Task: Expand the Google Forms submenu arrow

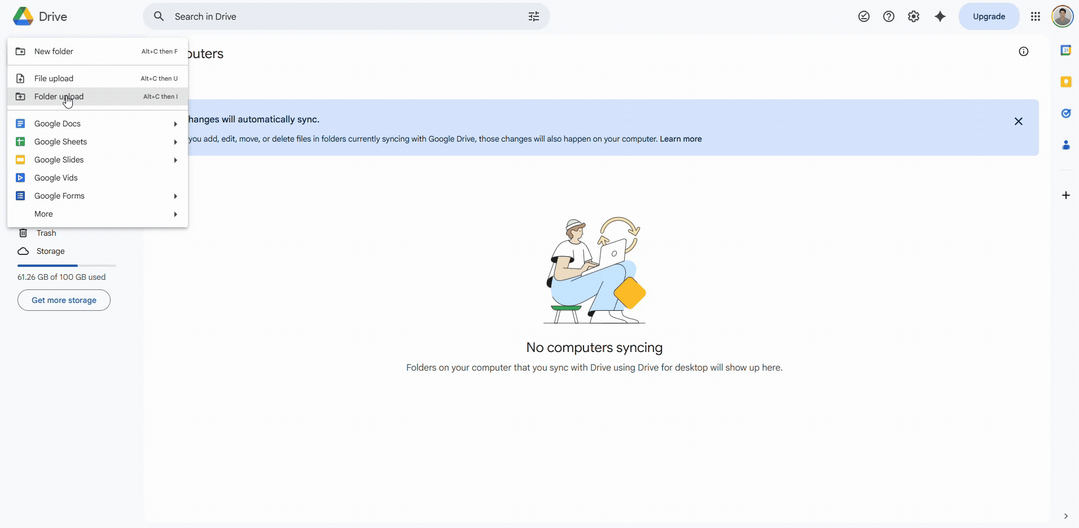Action: [x=176, y=196]
